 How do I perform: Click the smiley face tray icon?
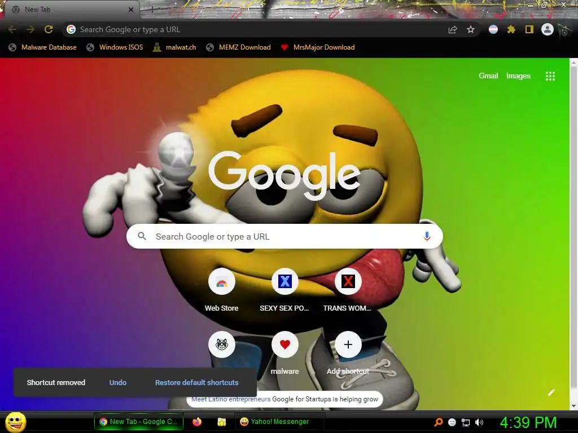452,422
